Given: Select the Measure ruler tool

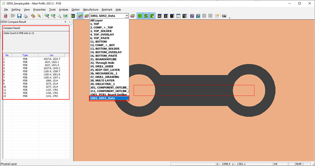Looking at the screenshot, I should (x=33, y=16).
